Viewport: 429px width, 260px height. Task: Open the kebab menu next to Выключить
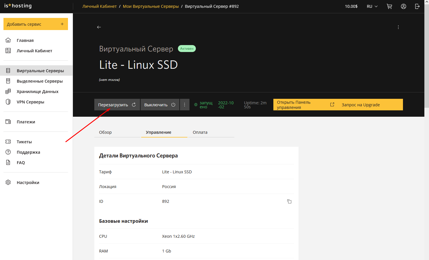[x=185, y=105]
